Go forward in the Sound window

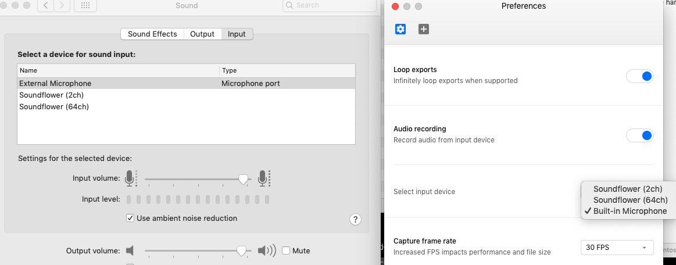coord(62,6)
